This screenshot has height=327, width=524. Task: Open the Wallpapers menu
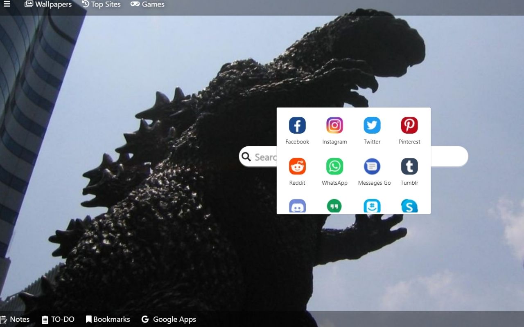(x=48, y=4)
